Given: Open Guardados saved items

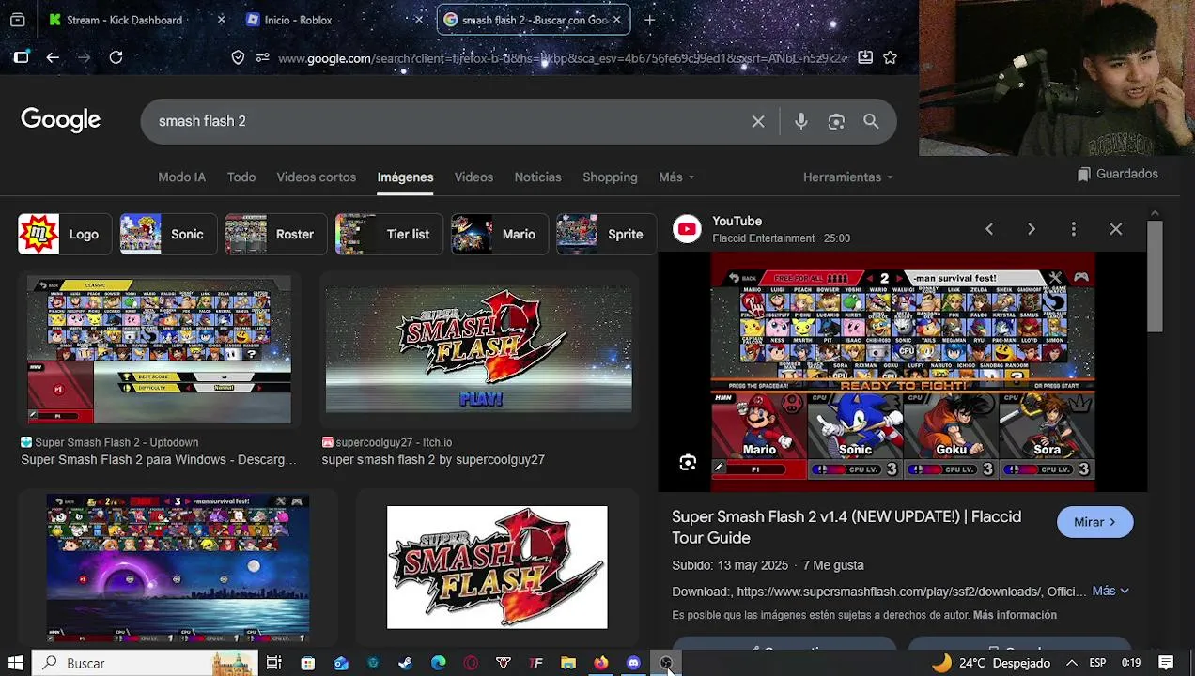Looking at the screenshot, I should (x=1117, y=174).
